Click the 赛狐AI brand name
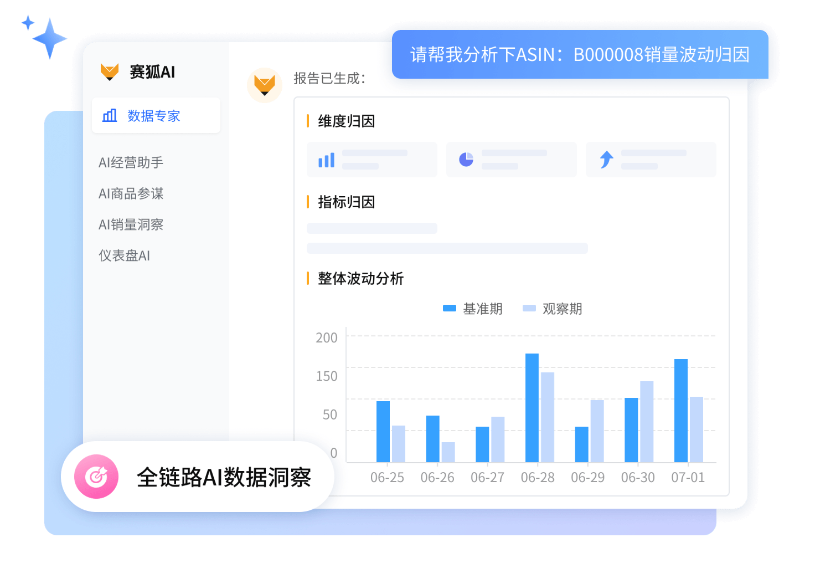This screenshot has width=815, height=563. pyautogui.click(x=152, y=72)
